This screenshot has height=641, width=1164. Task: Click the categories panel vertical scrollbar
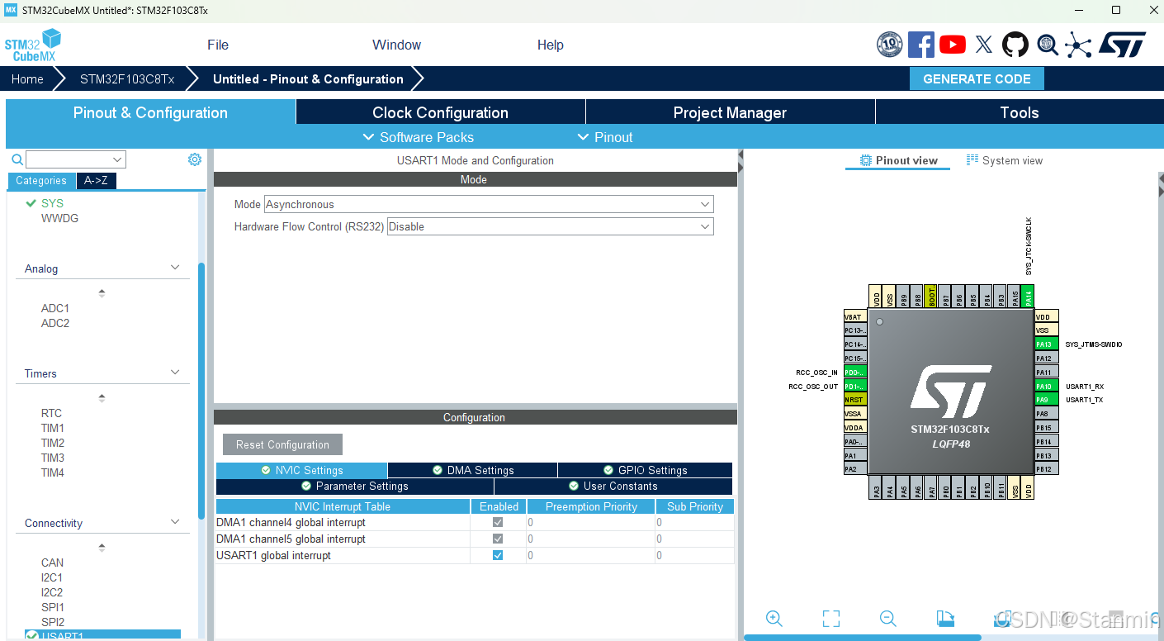(x=201, y=390)
